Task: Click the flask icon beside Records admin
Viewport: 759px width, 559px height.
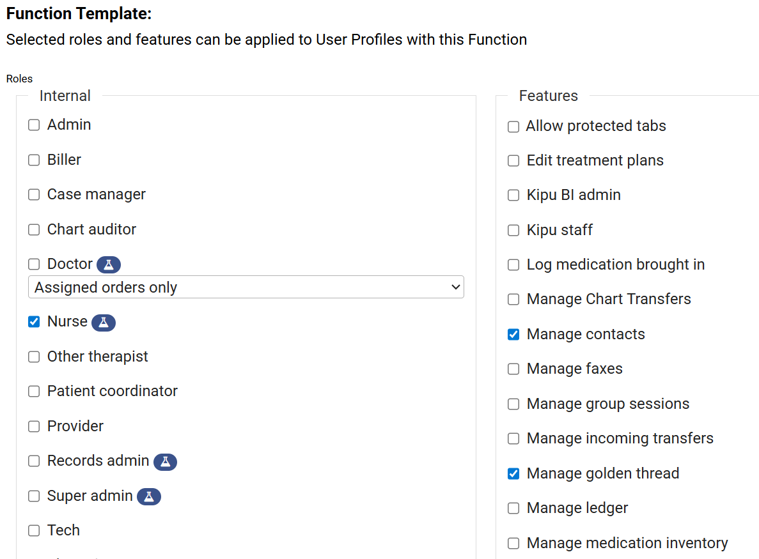Action: [165, 461]
